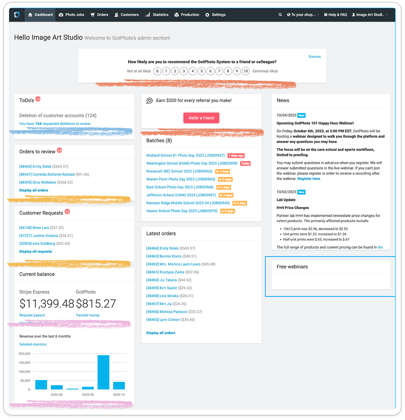Dismiss the recommendation survey
Viewport: 405px width, 420px height.
click(314, 57)
